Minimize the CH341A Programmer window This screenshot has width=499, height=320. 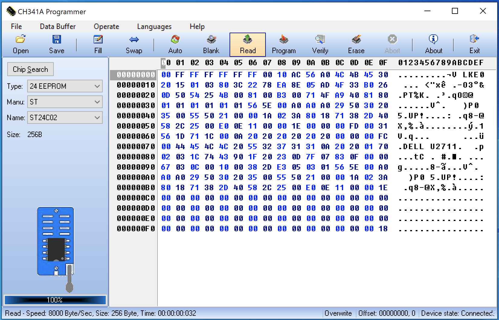427,11
